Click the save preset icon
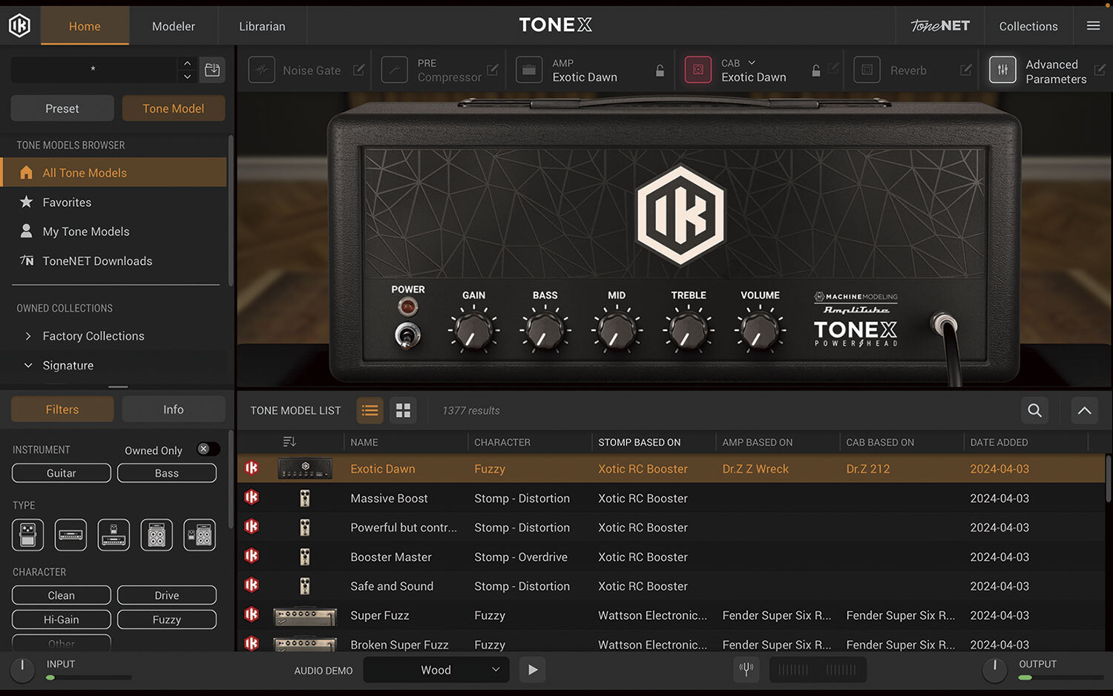 pyautogui.click(x=212, y=70)
